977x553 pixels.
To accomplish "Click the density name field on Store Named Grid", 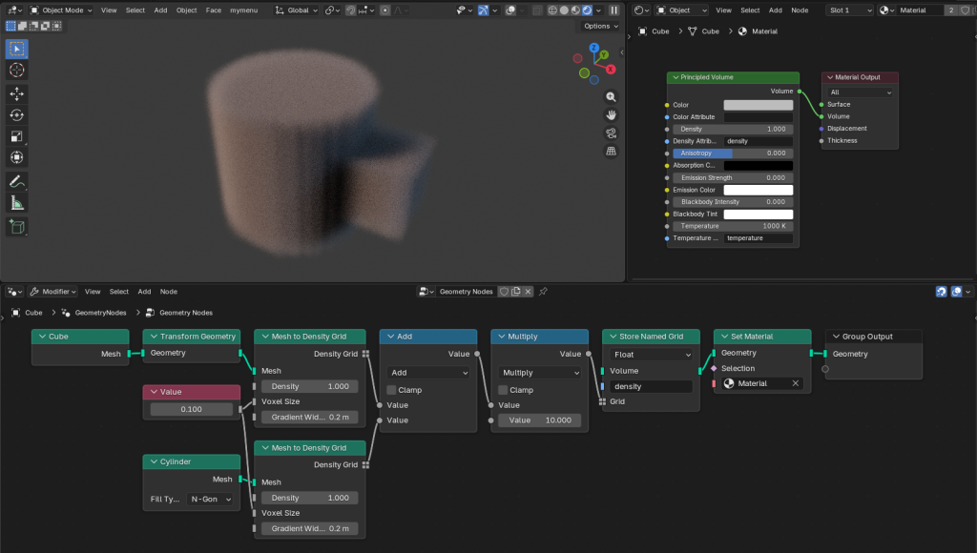I will point(651,386).
